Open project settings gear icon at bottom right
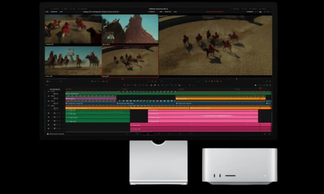The width and height of the screenshot is (324, 194). pos(269,134)
